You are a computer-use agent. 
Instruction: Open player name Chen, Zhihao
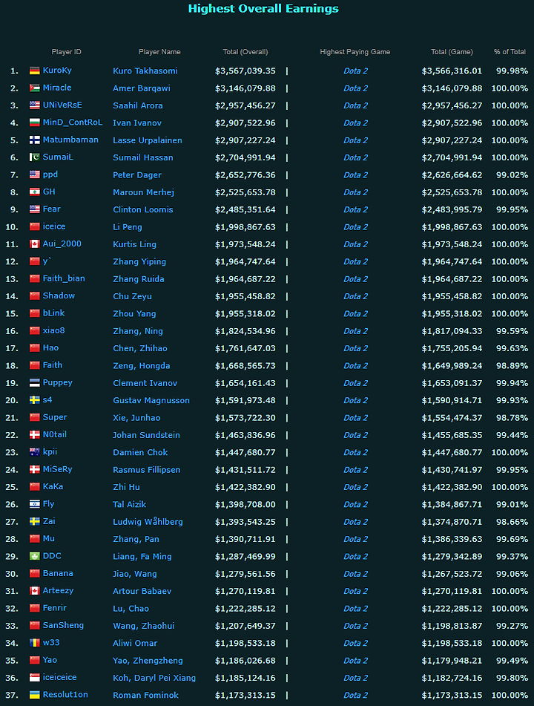tap(140, 348)
